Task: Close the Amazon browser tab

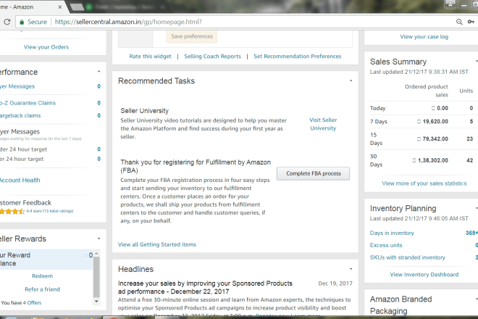Action: click(60, 7)
